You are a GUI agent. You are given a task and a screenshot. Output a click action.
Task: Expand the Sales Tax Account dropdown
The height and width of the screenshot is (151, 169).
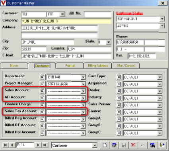coord(83,112)
